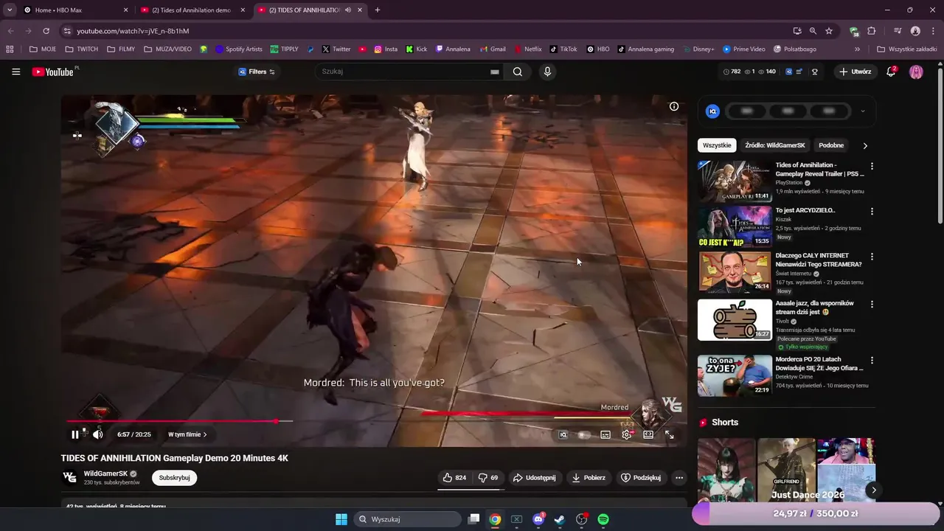Reload the page

46,31
